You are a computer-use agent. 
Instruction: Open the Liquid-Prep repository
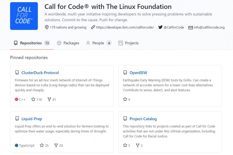[32, 119]
